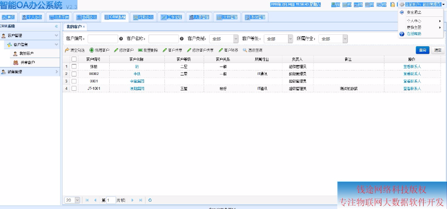Click the 批量删除 delete icon
This screenshot has height=209, width=447.
[140, 50]
